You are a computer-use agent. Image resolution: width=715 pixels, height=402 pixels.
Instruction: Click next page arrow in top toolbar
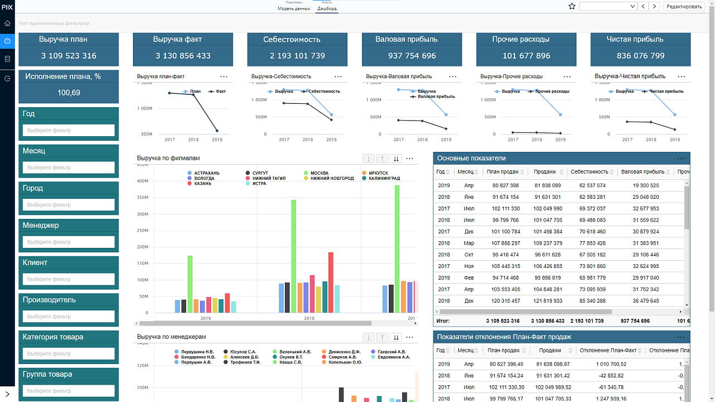654,6
